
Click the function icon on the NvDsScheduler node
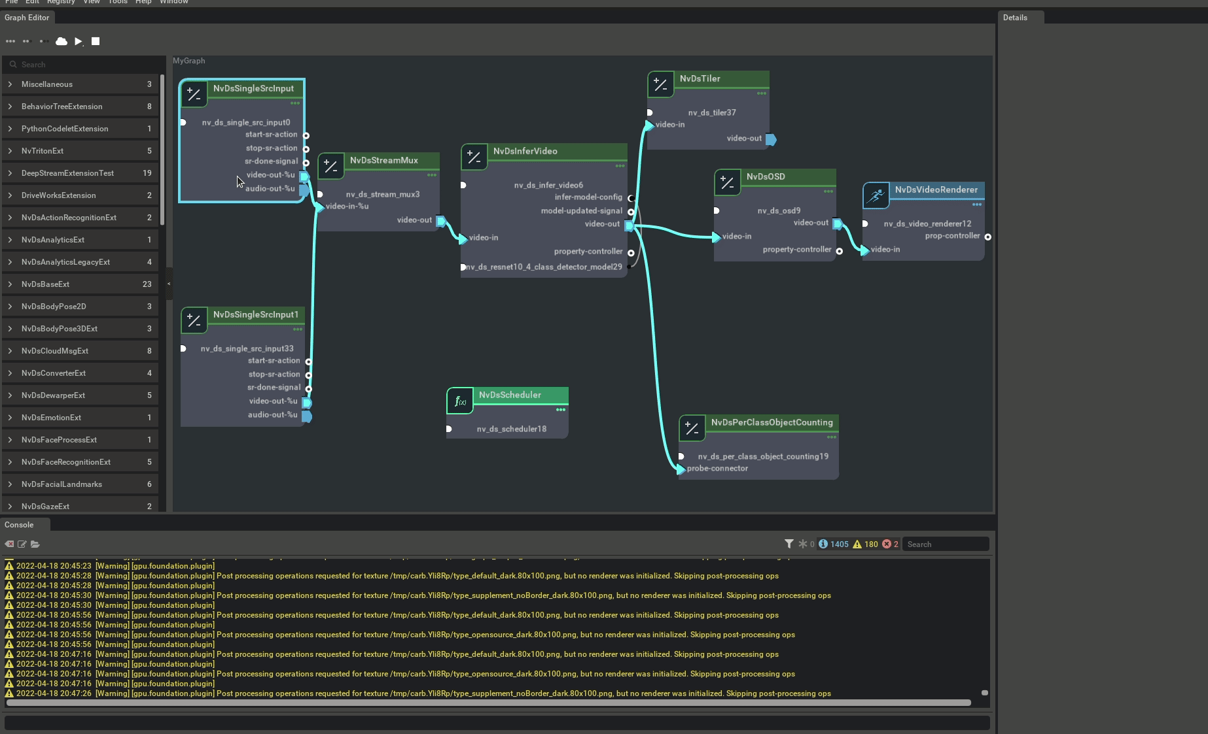coord(459,401)
